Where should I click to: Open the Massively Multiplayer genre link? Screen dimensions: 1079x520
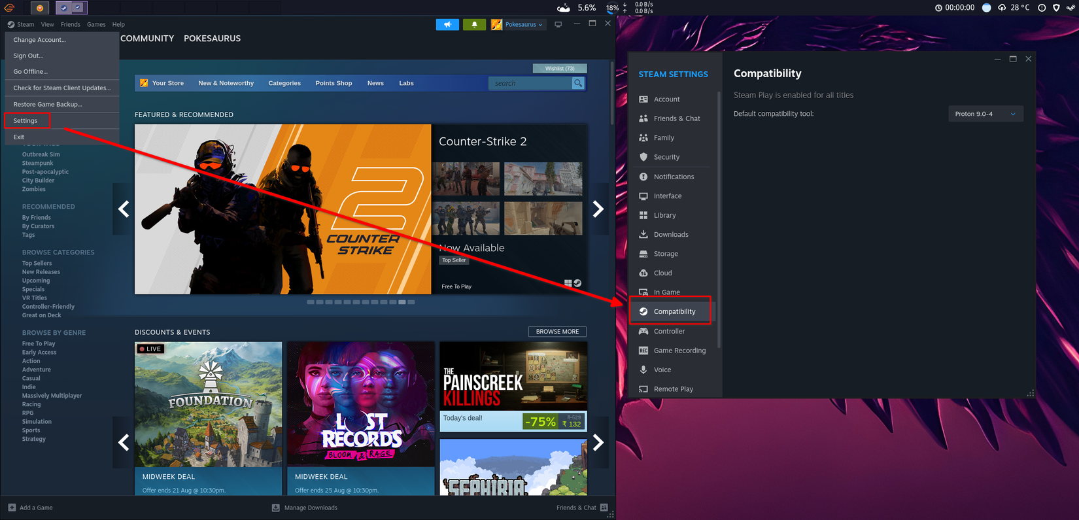pos(52,396)
